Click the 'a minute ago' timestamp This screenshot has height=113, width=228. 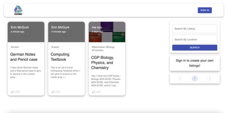coord(18,32)
